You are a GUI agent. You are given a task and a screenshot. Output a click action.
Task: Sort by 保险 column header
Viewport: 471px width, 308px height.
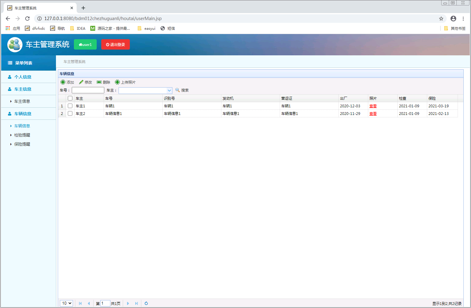442,98
